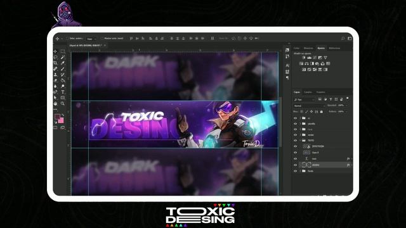Hide the render group

(295, 135)
